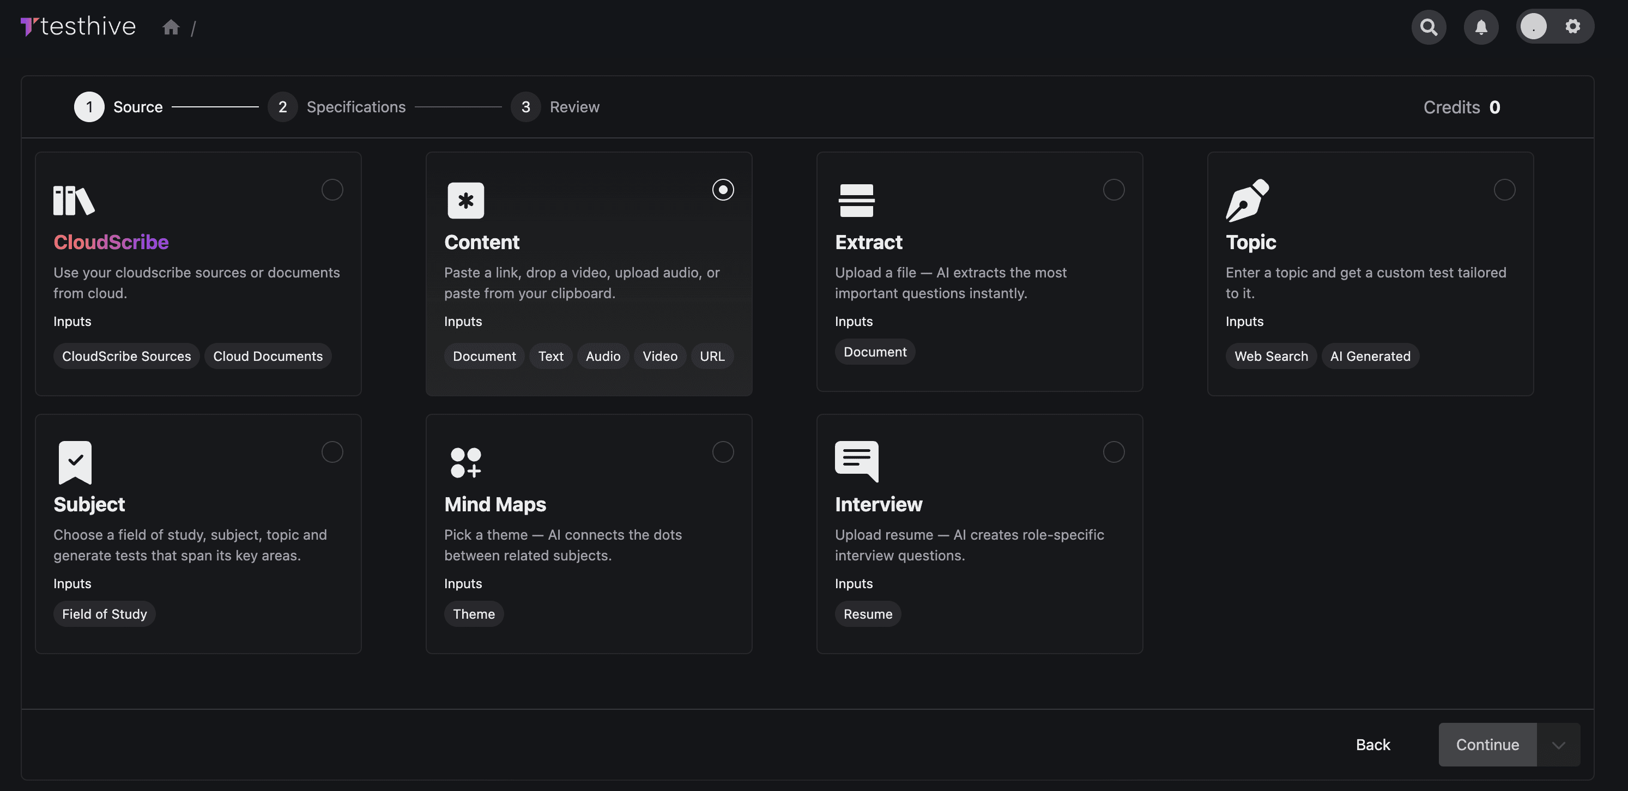Switch to the Specifications step
The image size is (1628, 791).
click(282, 106)
